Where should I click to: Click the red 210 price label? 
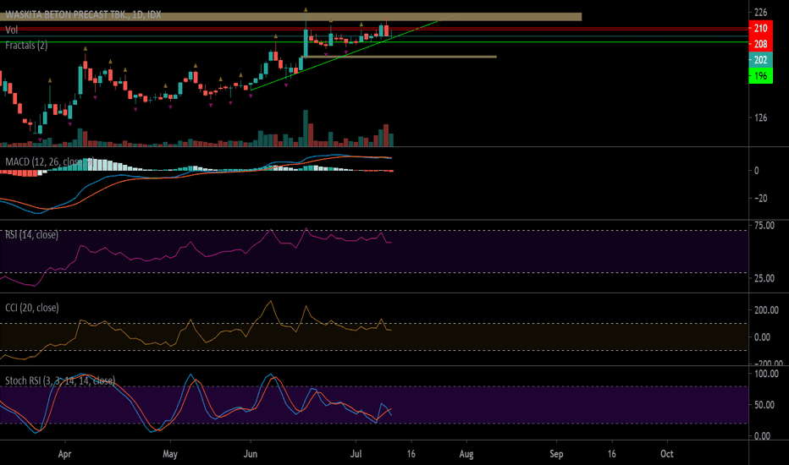tap(760, 28)
